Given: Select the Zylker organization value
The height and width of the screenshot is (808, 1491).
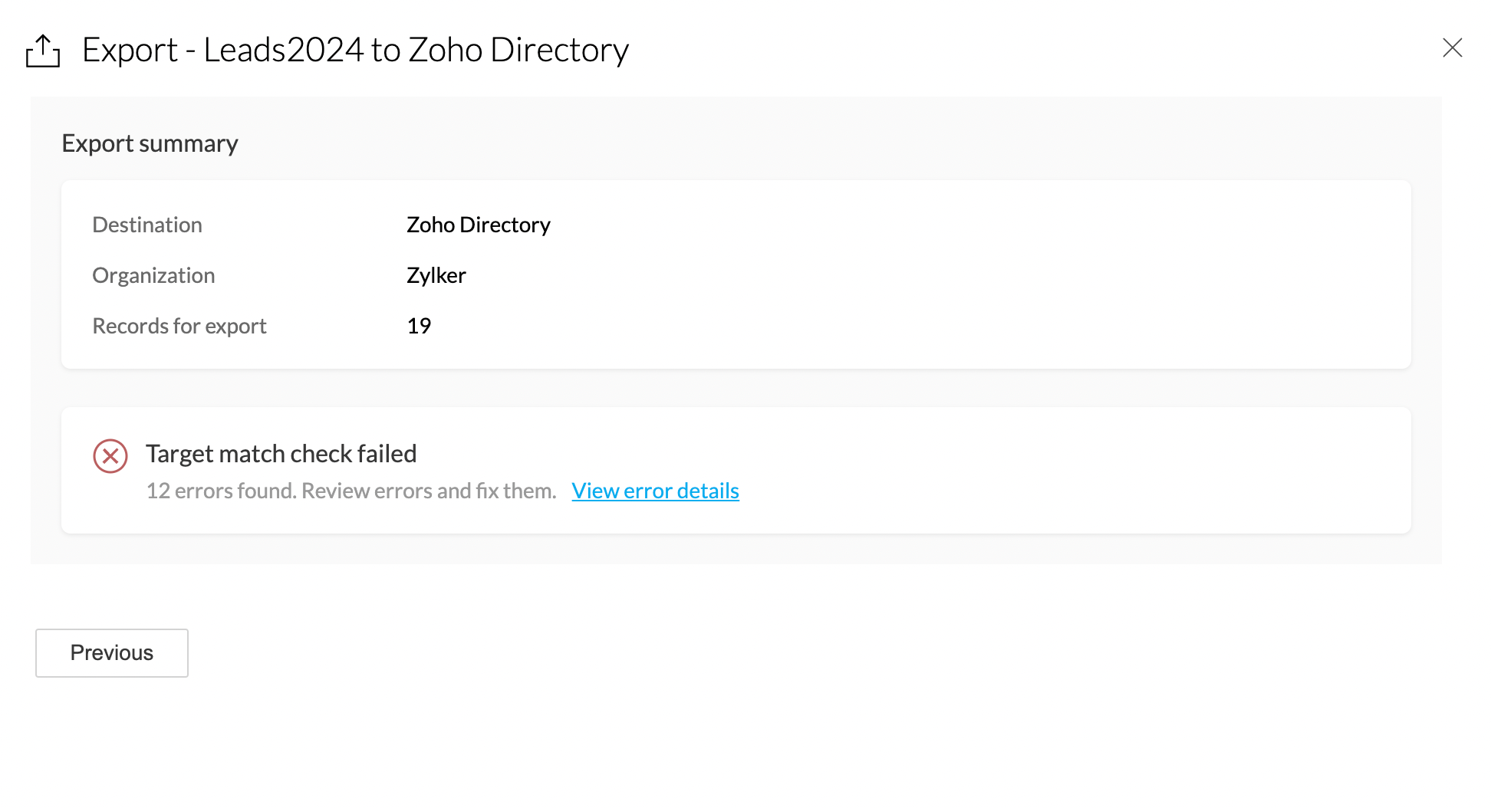Looking at the screenshot, I should [x=436, y=275].
